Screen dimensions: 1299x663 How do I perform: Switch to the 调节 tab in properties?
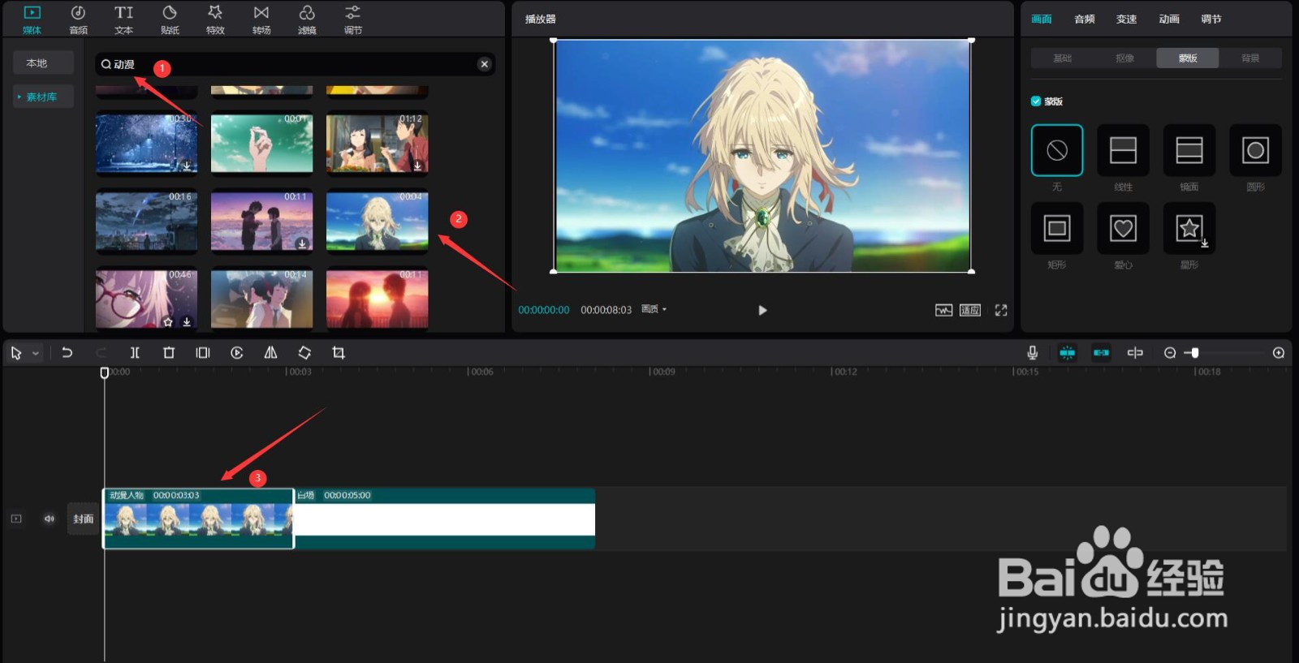1211,19
